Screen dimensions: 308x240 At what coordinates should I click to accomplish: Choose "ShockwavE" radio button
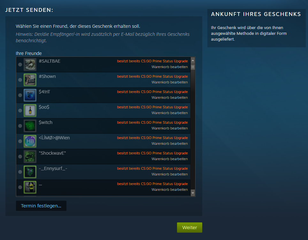click(x=20, y=156)
